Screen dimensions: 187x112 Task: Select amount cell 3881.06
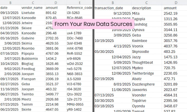coord(56,48)
